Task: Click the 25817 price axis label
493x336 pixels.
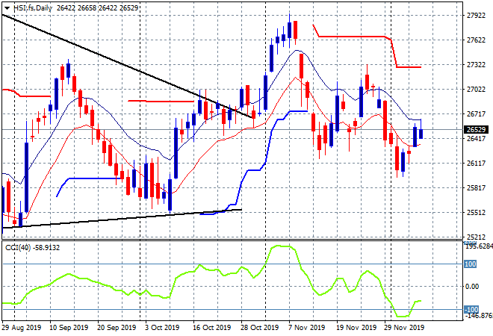Action: 476,187
